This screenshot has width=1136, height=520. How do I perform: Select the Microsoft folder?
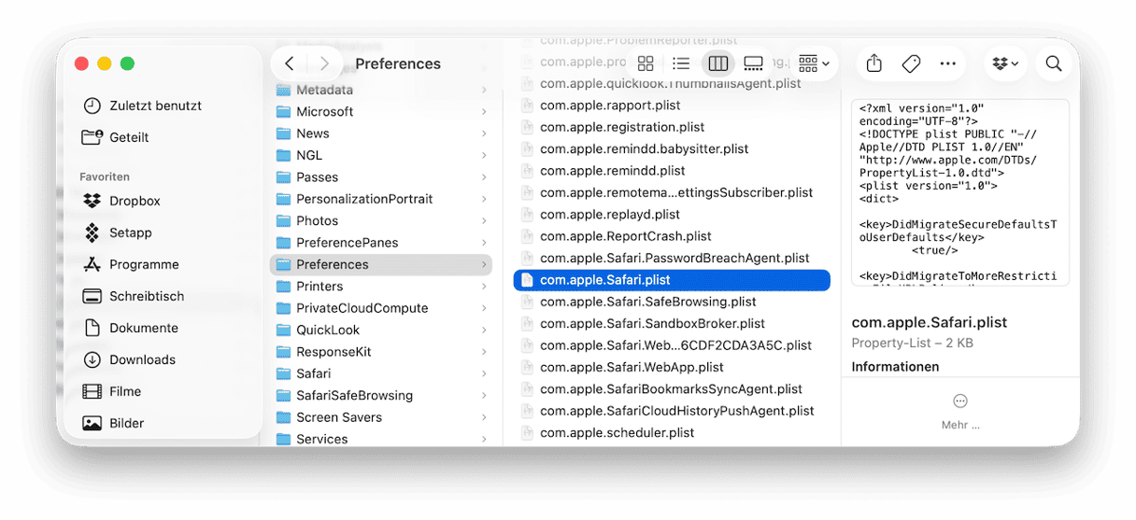381,111
